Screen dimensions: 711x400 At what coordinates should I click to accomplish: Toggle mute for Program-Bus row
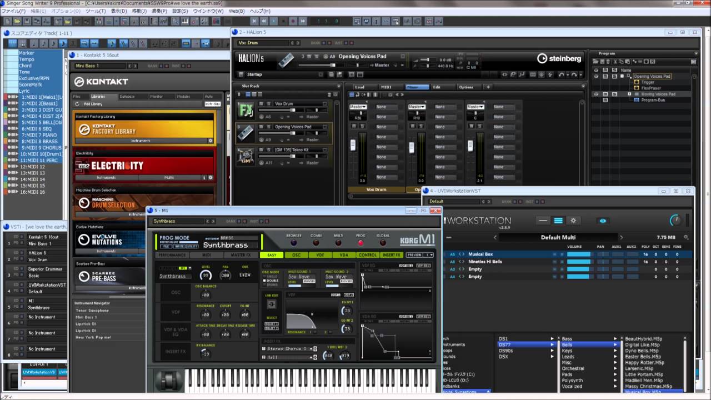pyautogui.click(x=605, y=100)
